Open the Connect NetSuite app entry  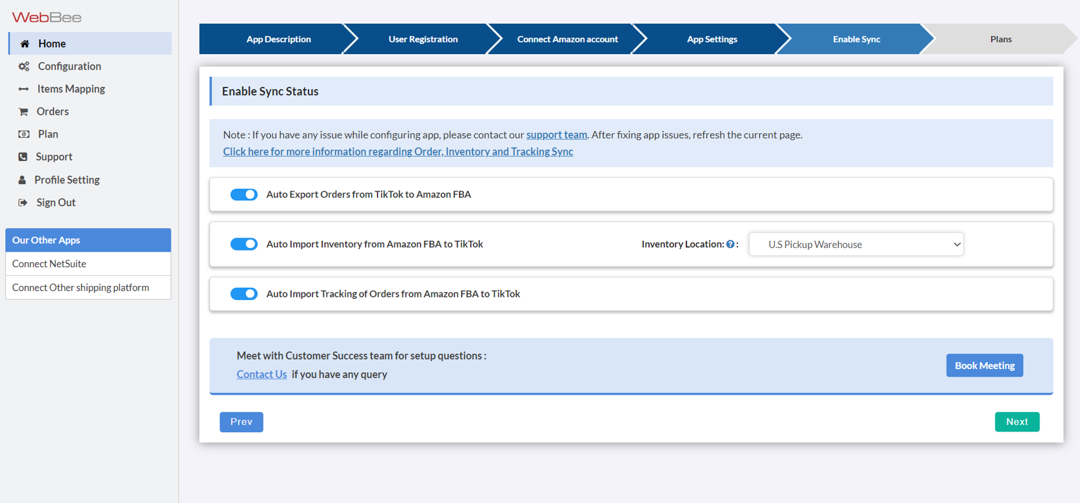(50, 263)
